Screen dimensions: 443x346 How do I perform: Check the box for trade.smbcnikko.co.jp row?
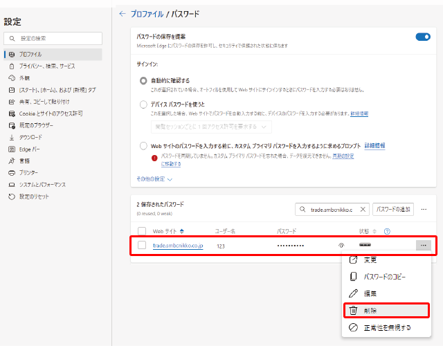click(142, 245)
